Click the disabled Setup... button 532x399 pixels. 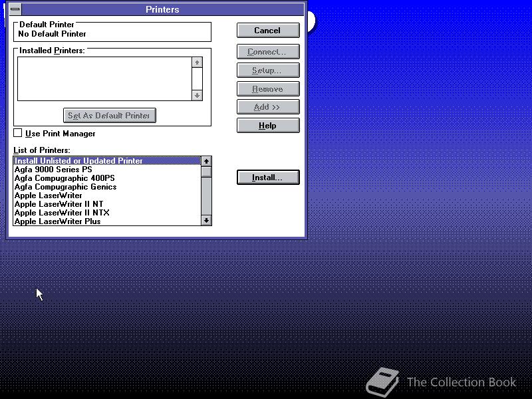(268, 70)
